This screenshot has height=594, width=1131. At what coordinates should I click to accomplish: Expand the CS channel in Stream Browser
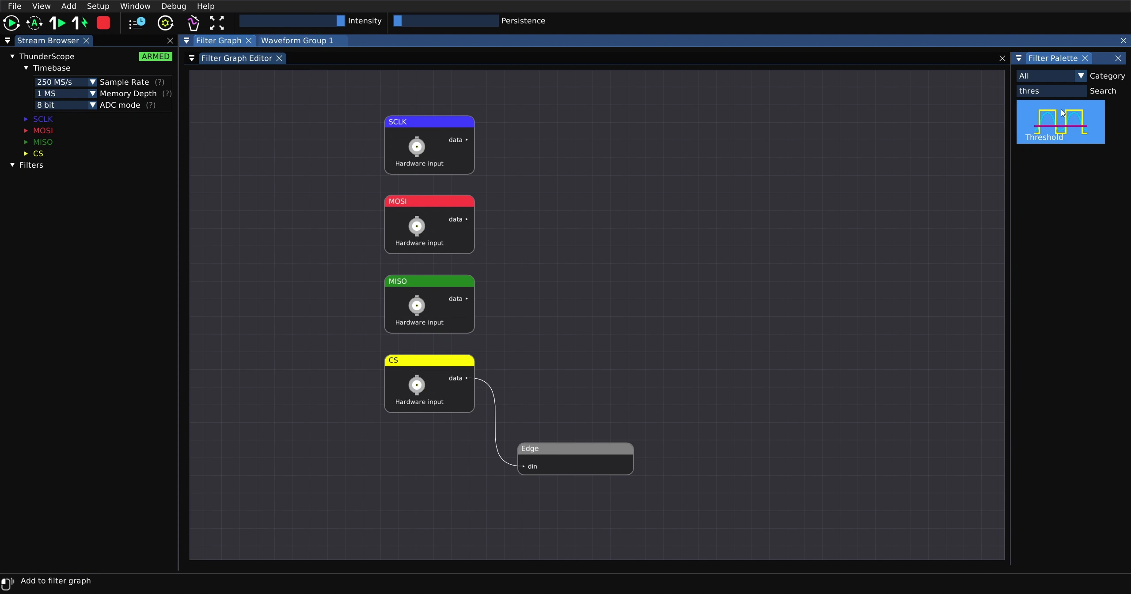point(26,154)
